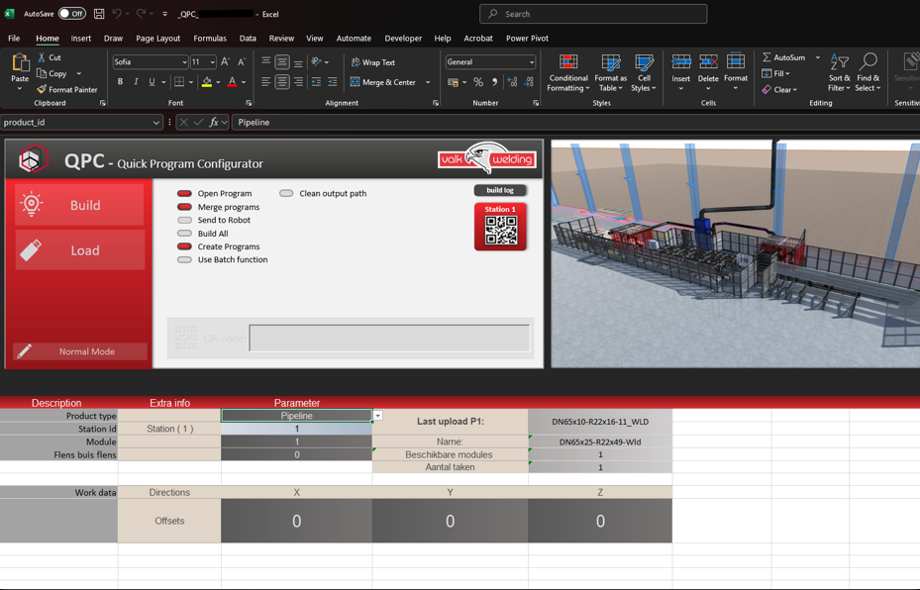The width and height of the screenshot is (920, 590).
Task: Click the red Build button
Action: click(x=79, y=205)
